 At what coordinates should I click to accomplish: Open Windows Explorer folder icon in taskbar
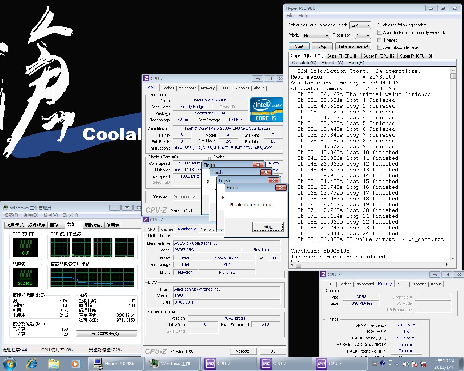pyautogui.click(x=54, y=363)
